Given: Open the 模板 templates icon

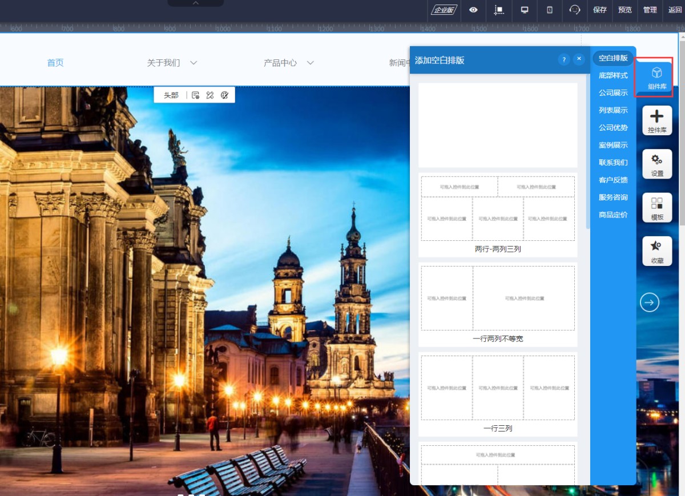Looking at the screenshot, I should [656, 207].
